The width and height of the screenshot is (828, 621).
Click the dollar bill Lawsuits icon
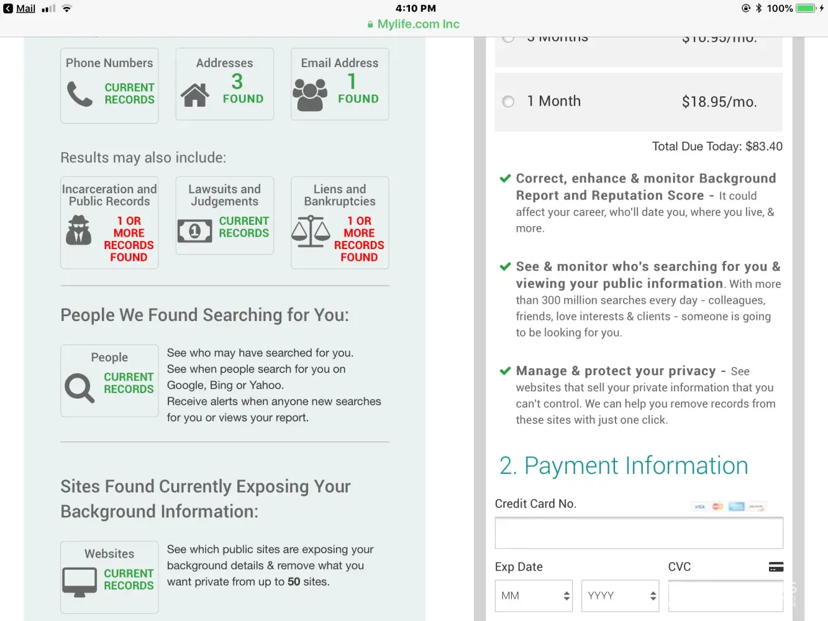(194, 231)
